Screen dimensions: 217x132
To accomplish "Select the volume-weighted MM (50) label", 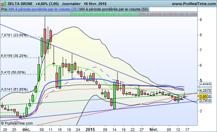I will [114, 9].
